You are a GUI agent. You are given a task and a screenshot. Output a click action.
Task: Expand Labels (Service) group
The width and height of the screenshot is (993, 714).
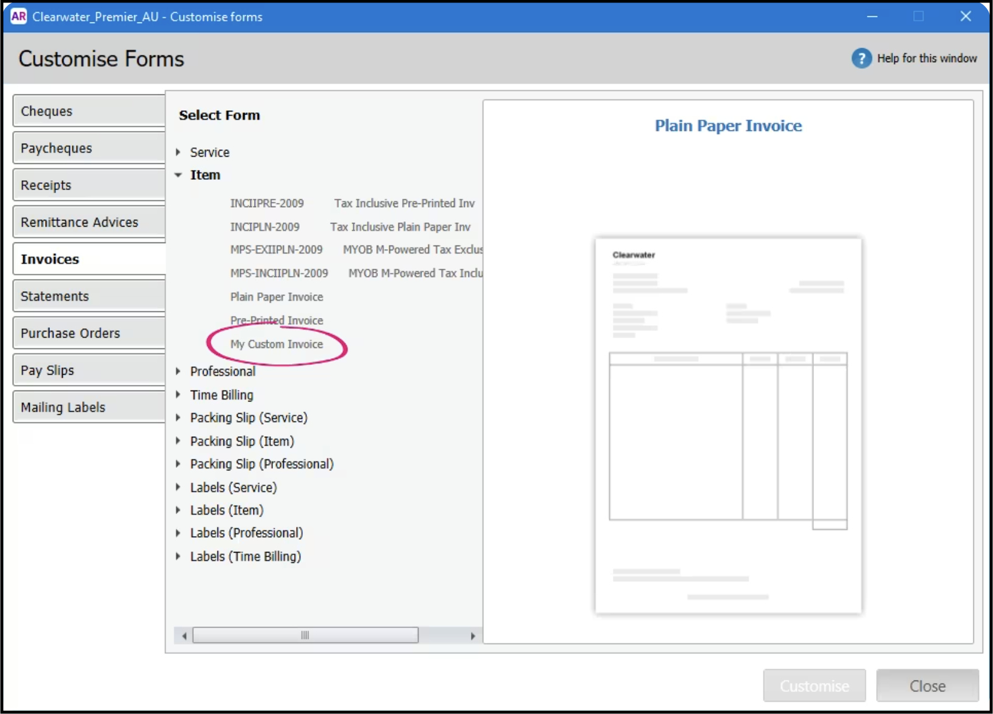[178, 487]
